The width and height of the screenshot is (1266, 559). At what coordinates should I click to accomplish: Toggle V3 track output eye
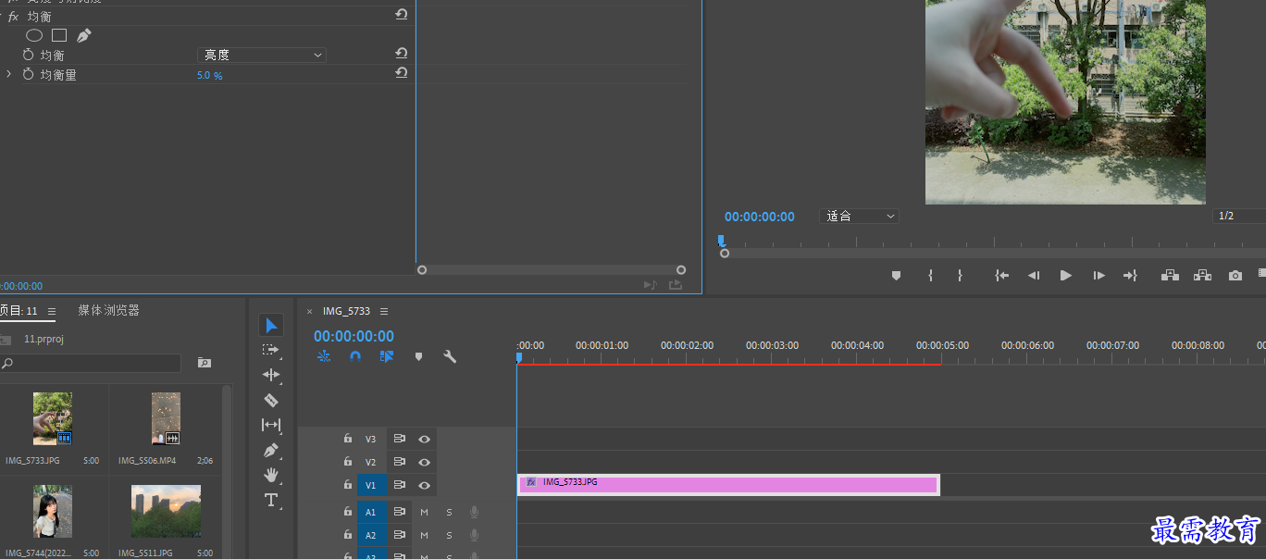(x=424, y=439)
